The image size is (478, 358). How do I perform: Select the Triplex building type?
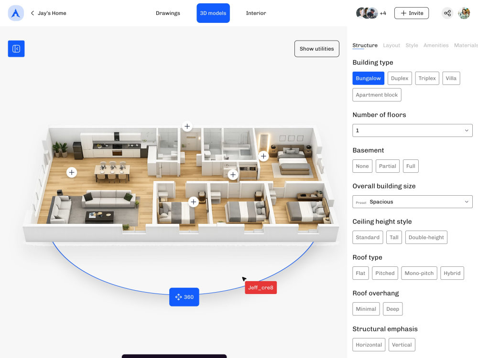(427, 78)
